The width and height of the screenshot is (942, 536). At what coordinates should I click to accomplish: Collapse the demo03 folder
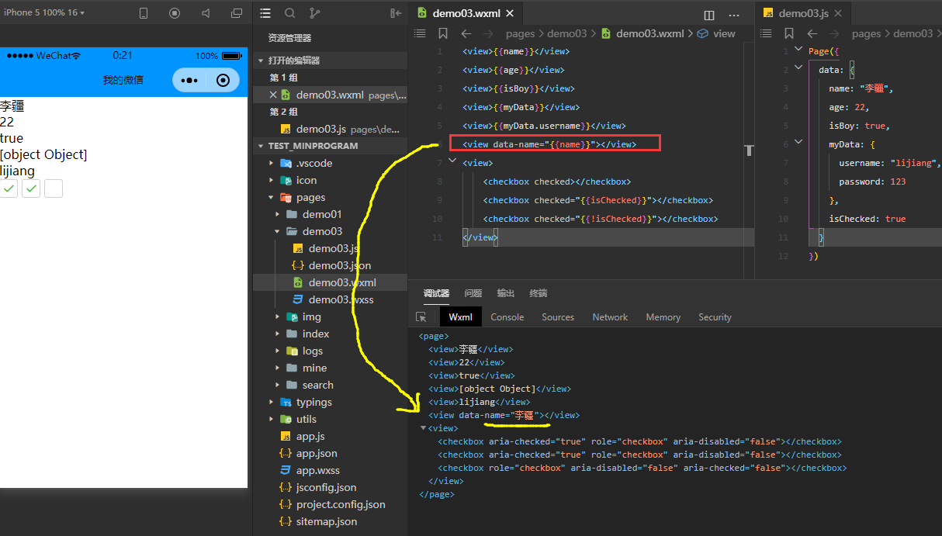click(x=277, y=231)
